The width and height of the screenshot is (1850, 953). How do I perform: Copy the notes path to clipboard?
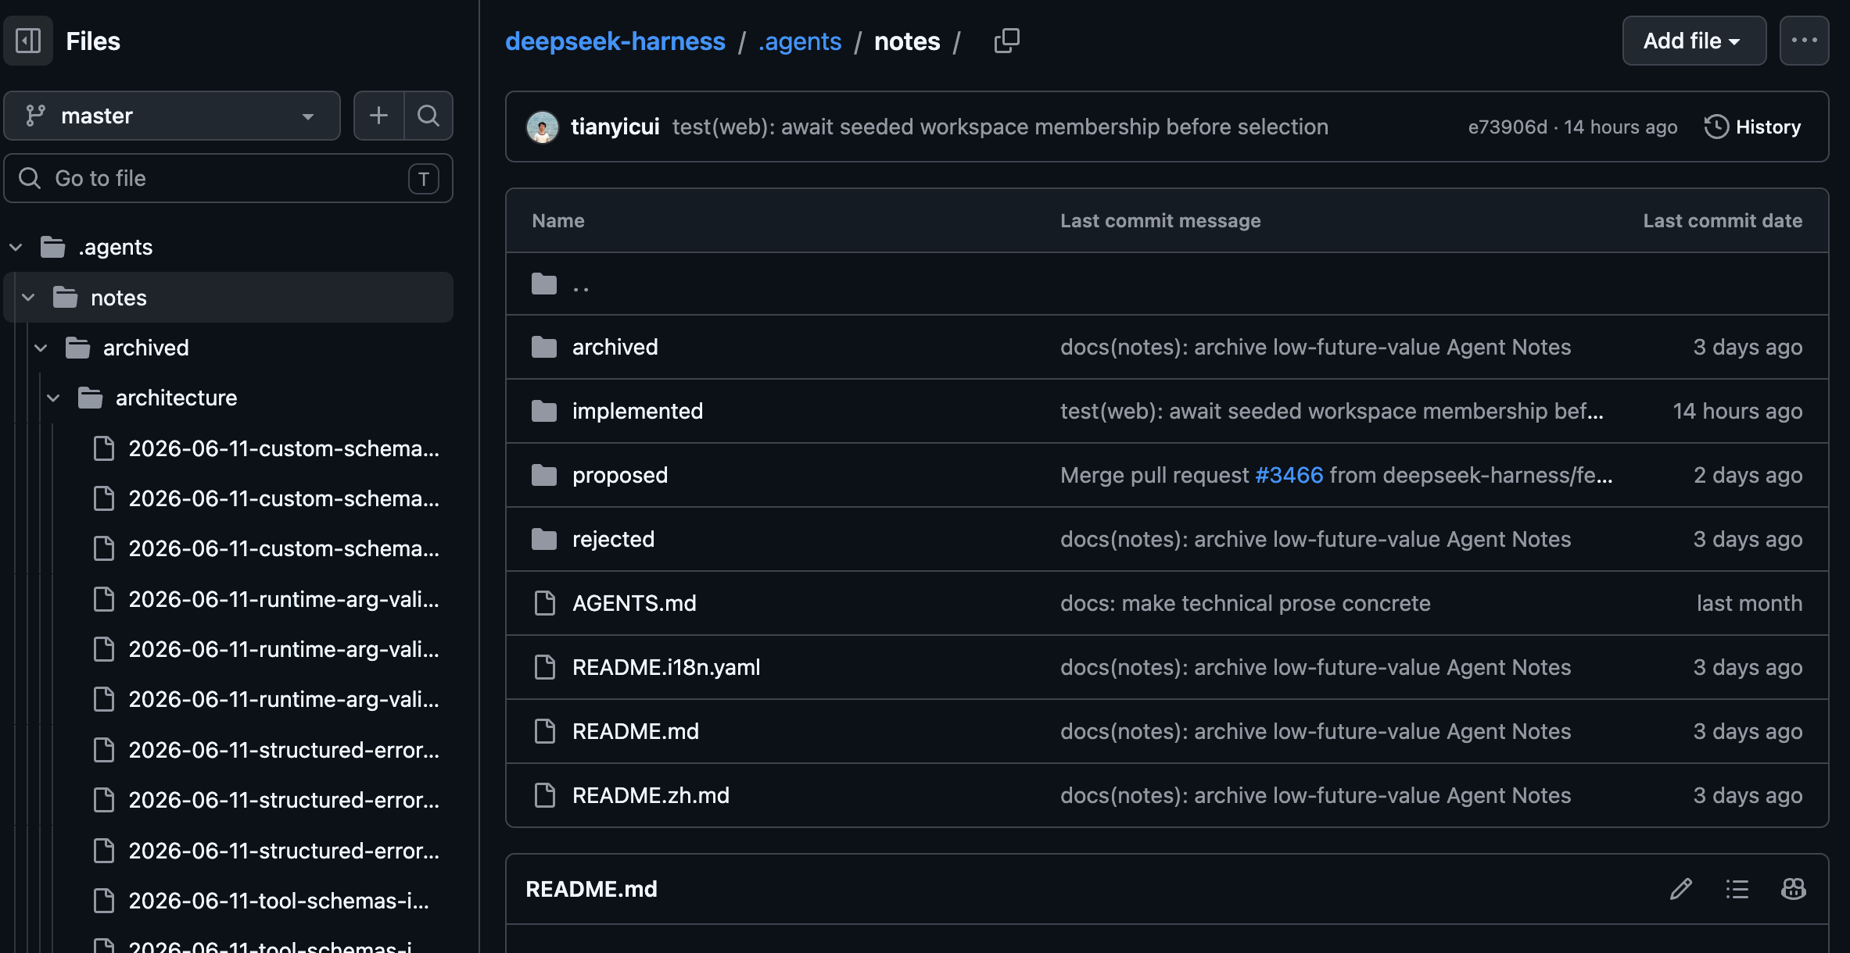pos(1006,41)
